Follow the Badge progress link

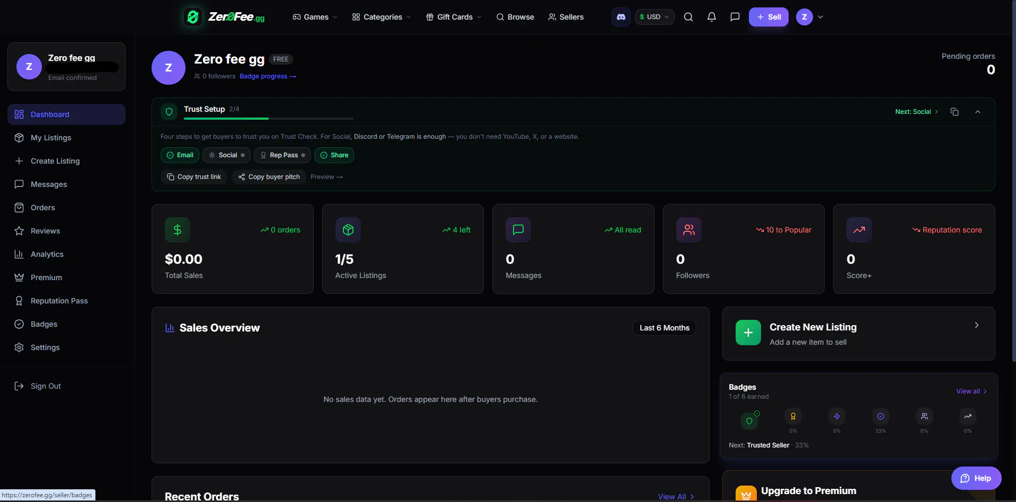[x=268, y=76]
